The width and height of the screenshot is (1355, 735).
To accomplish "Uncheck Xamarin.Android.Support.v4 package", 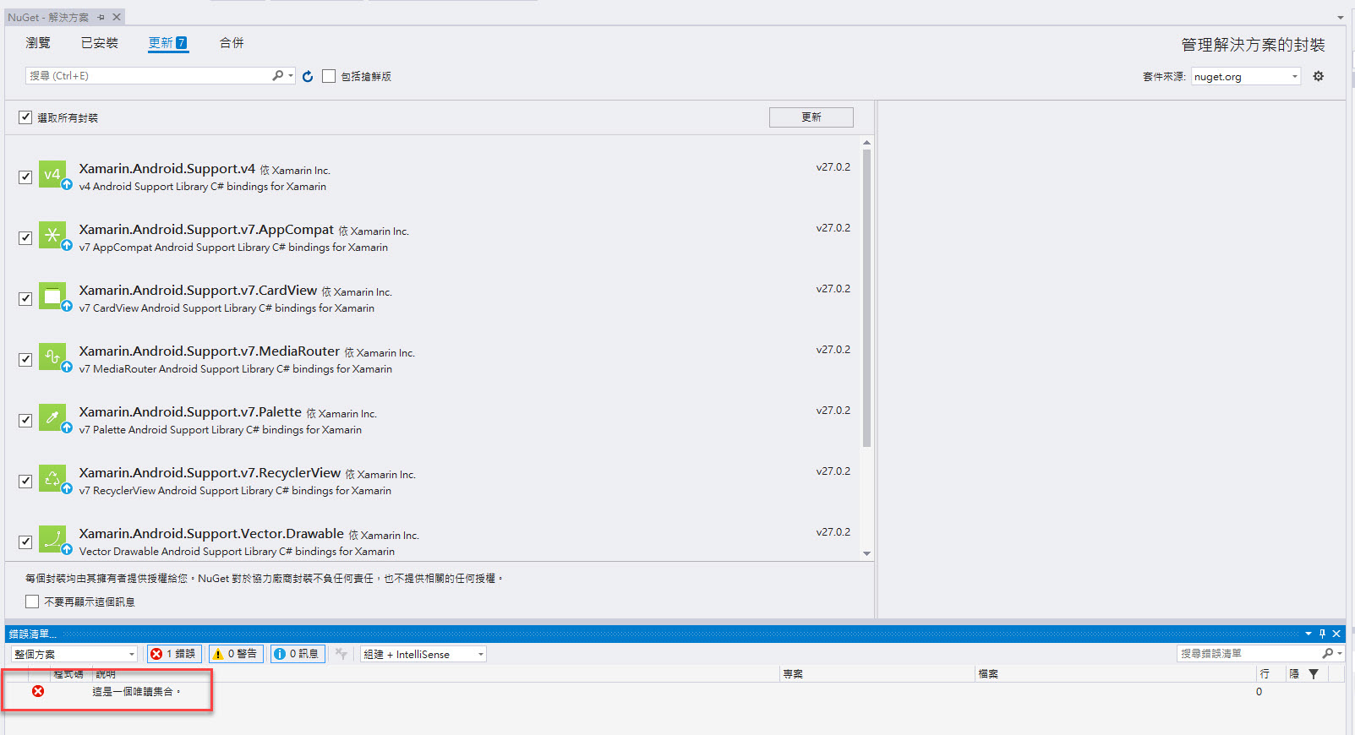I will (25, 177).
